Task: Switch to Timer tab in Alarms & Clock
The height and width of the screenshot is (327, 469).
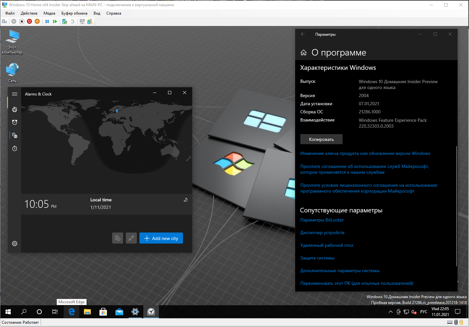Action: tap(15, 109)
